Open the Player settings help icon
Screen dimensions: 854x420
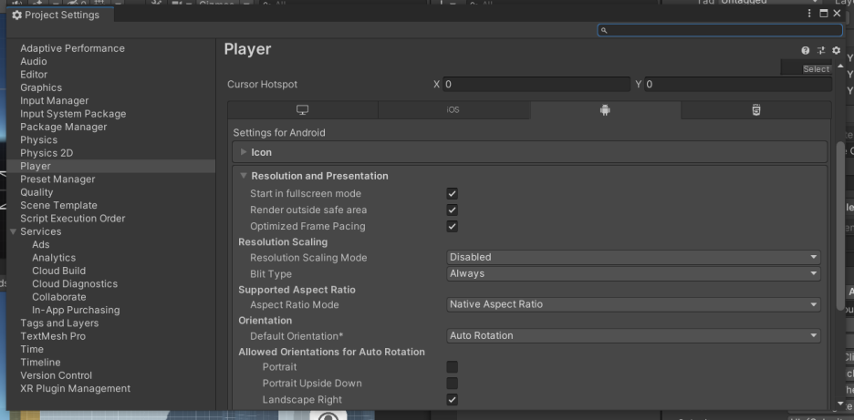pyautogui.click(x=805, y=51)
